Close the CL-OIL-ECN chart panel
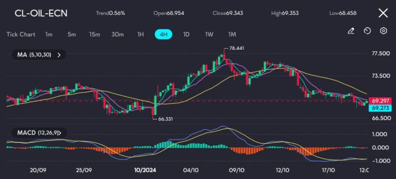The height and width of the screenshot is (179, 396). click(x=383, y=13)
